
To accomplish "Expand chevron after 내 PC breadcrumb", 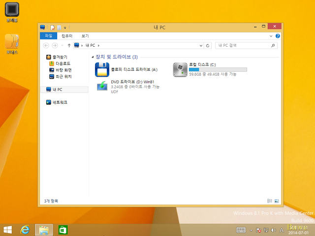I will click(98, 46).
